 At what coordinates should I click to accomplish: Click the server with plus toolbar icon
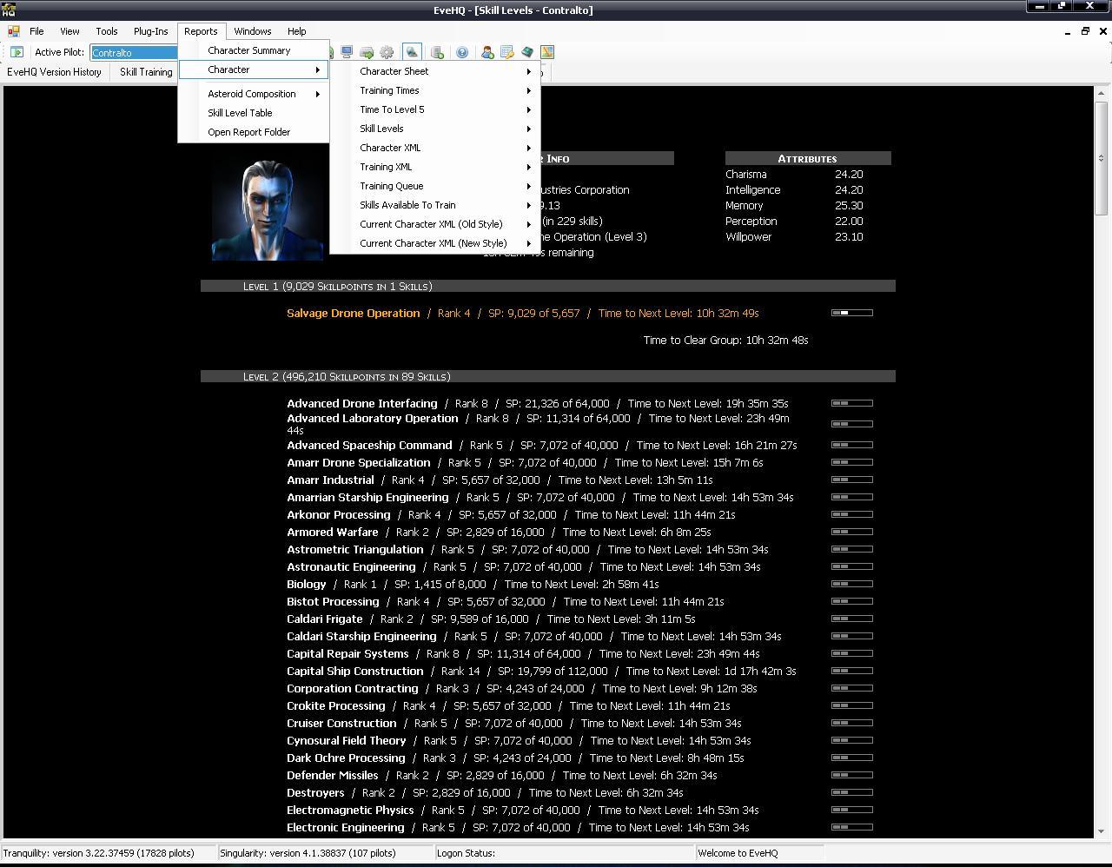(x=437, y=52)
